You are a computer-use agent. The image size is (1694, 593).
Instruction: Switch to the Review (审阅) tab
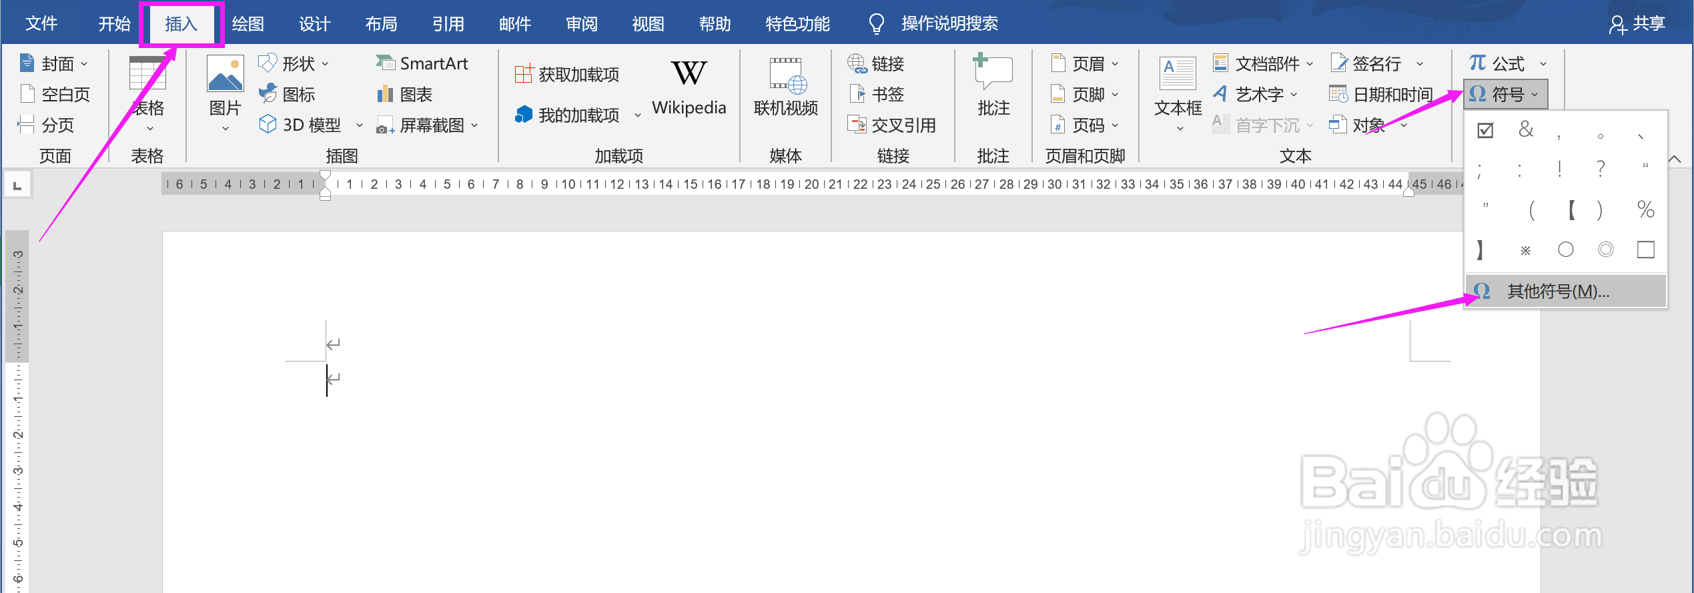[582, 24]
